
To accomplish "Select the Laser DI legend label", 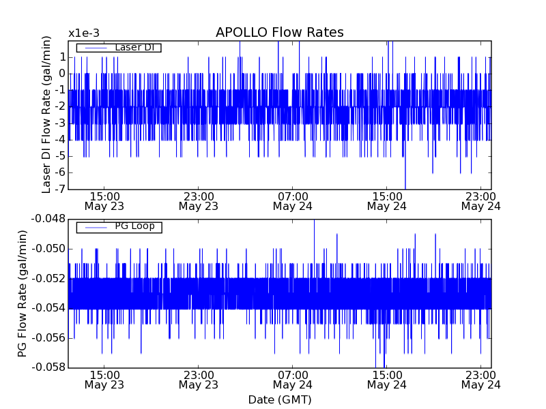I will pos(134,47).
